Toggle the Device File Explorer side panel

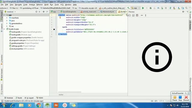[x=190, y=85]
